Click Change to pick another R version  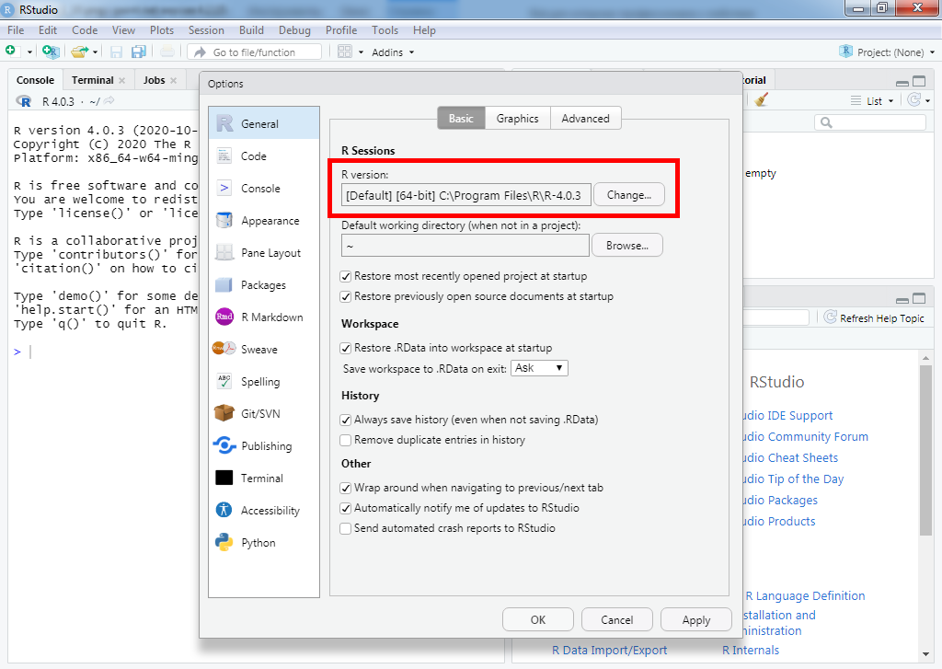628,195
